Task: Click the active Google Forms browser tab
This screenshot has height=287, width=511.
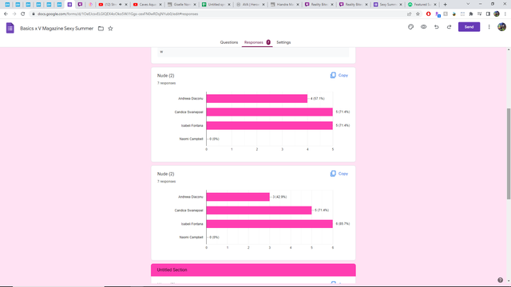Action: click(69, 5)
